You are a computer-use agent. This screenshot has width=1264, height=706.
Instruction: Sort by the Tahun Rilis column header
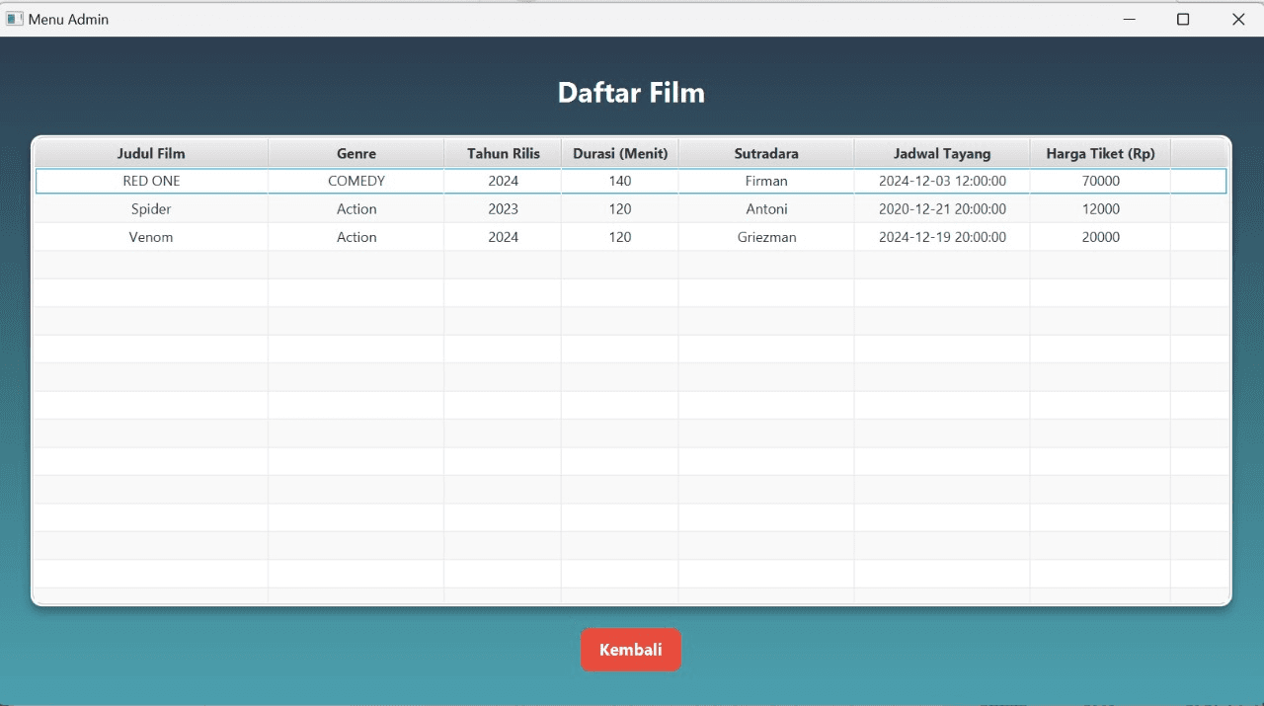(x=503, y=153)
